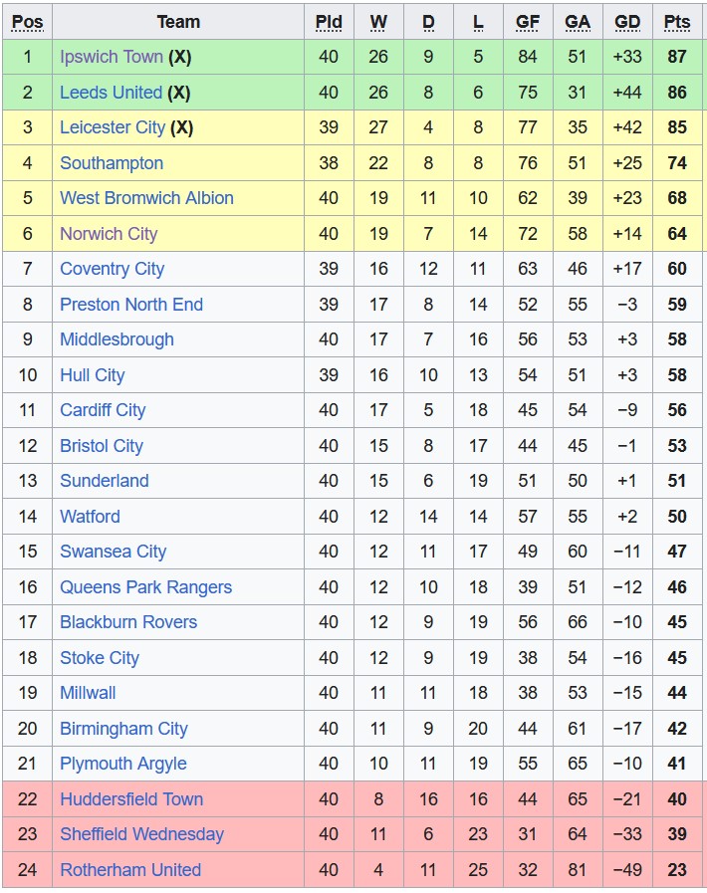Open the Hull City link
The height and width of the screenshot is (893, 707).
coord(92,375)
